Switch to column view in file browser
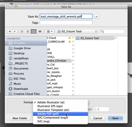 34,31
